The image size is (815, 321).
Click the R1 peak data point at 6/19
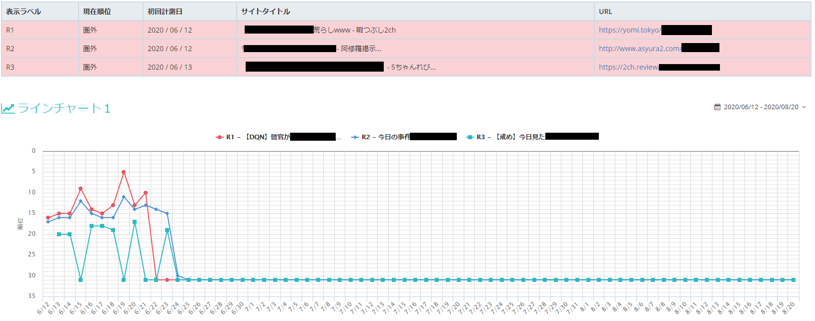(x=124, y=172)
